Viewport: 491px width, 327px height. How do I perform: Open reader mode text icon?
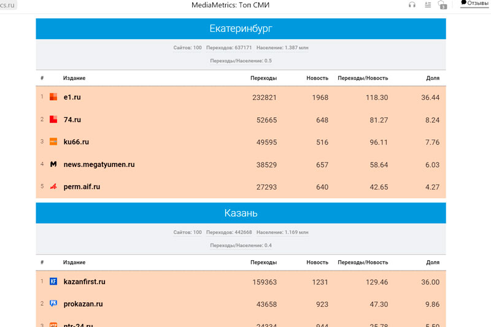pos(428,5)
